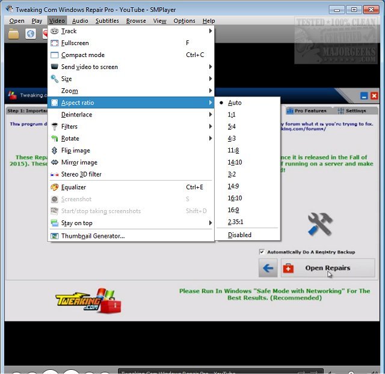Expand the Deinterlace submenu

click(211, 115)
